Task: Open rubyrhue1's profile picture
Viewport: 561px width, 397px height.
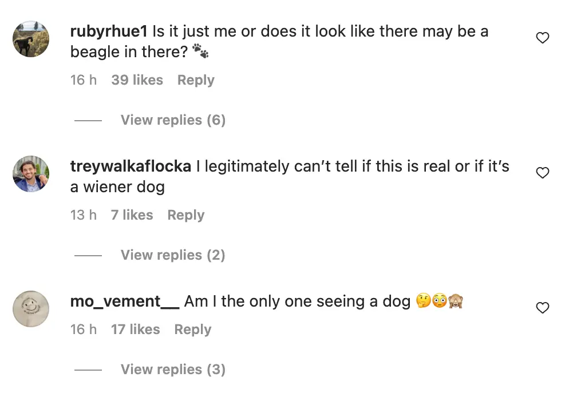Action: 31,39
